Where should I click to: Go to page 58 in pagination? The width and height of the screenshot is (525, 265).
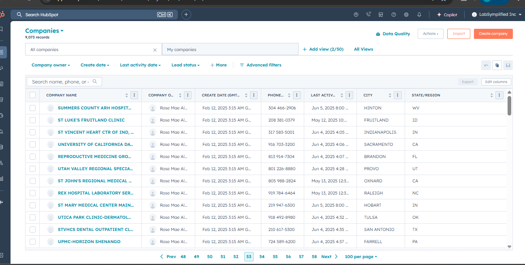tap(314, 256)
